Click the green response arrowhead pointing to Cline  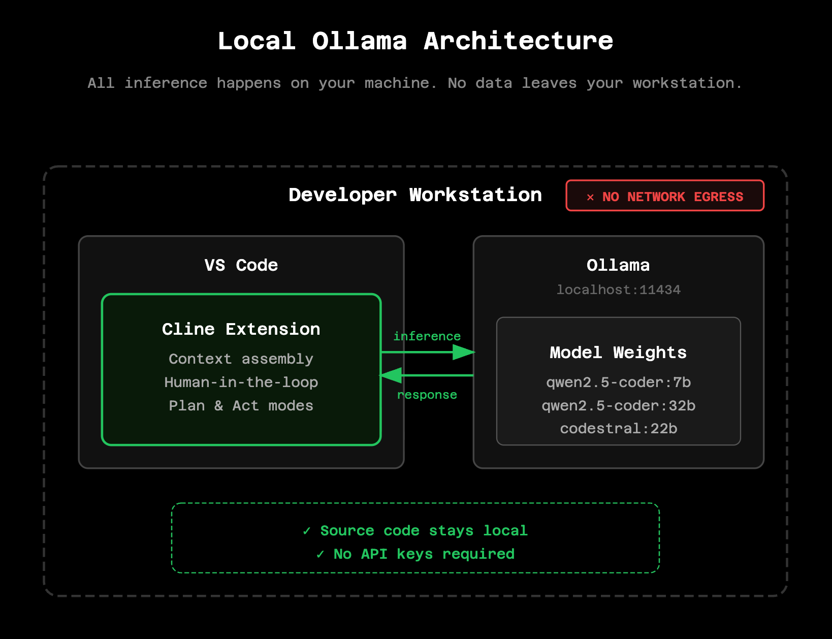tap(392, 375)
